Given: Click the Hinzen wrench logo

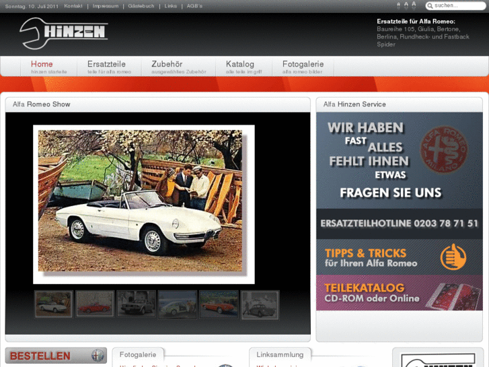Looking at the screenshot, I should coord(64,33).
